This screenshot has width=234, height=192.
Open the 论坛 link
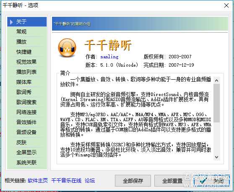click(x=90, y=181)
